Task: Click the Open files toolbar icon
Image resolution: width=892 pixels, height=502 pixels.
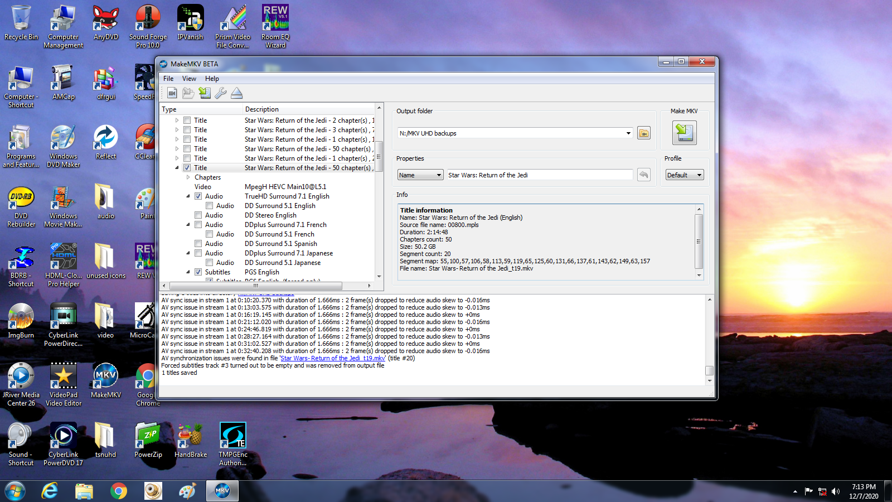Action: (x=172, y=93)
